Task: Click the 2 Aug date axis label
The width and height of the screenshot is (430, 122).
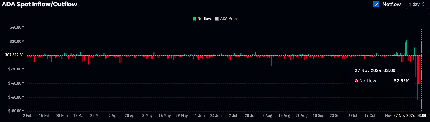Action: [267, 115]
